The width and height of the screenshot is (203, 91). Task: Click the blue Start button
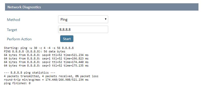tap(67, 39)
